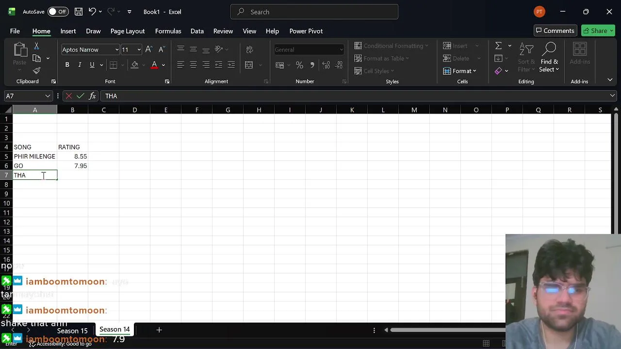Image resolution: width=621 pixels, height=349 pixels.
Task: Cancel entry with formula bar X
Action: [68, 96]
